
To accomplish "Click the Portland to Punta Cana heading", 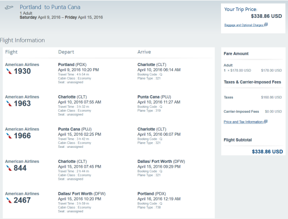I will point(50,7).
